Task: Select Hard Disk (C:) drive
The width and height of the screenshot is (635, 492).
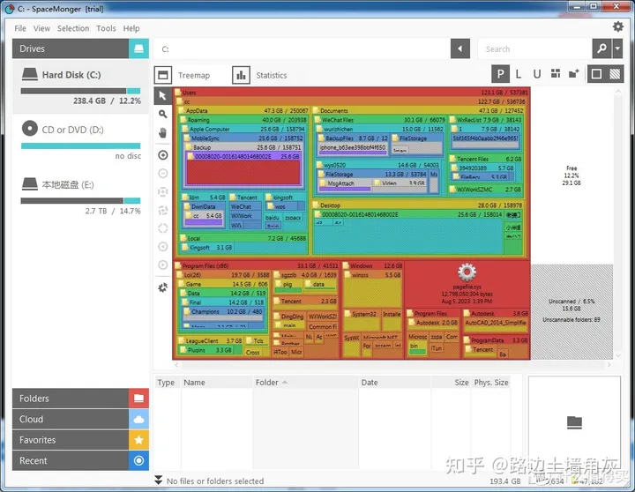Action: (x=80, y=86)
